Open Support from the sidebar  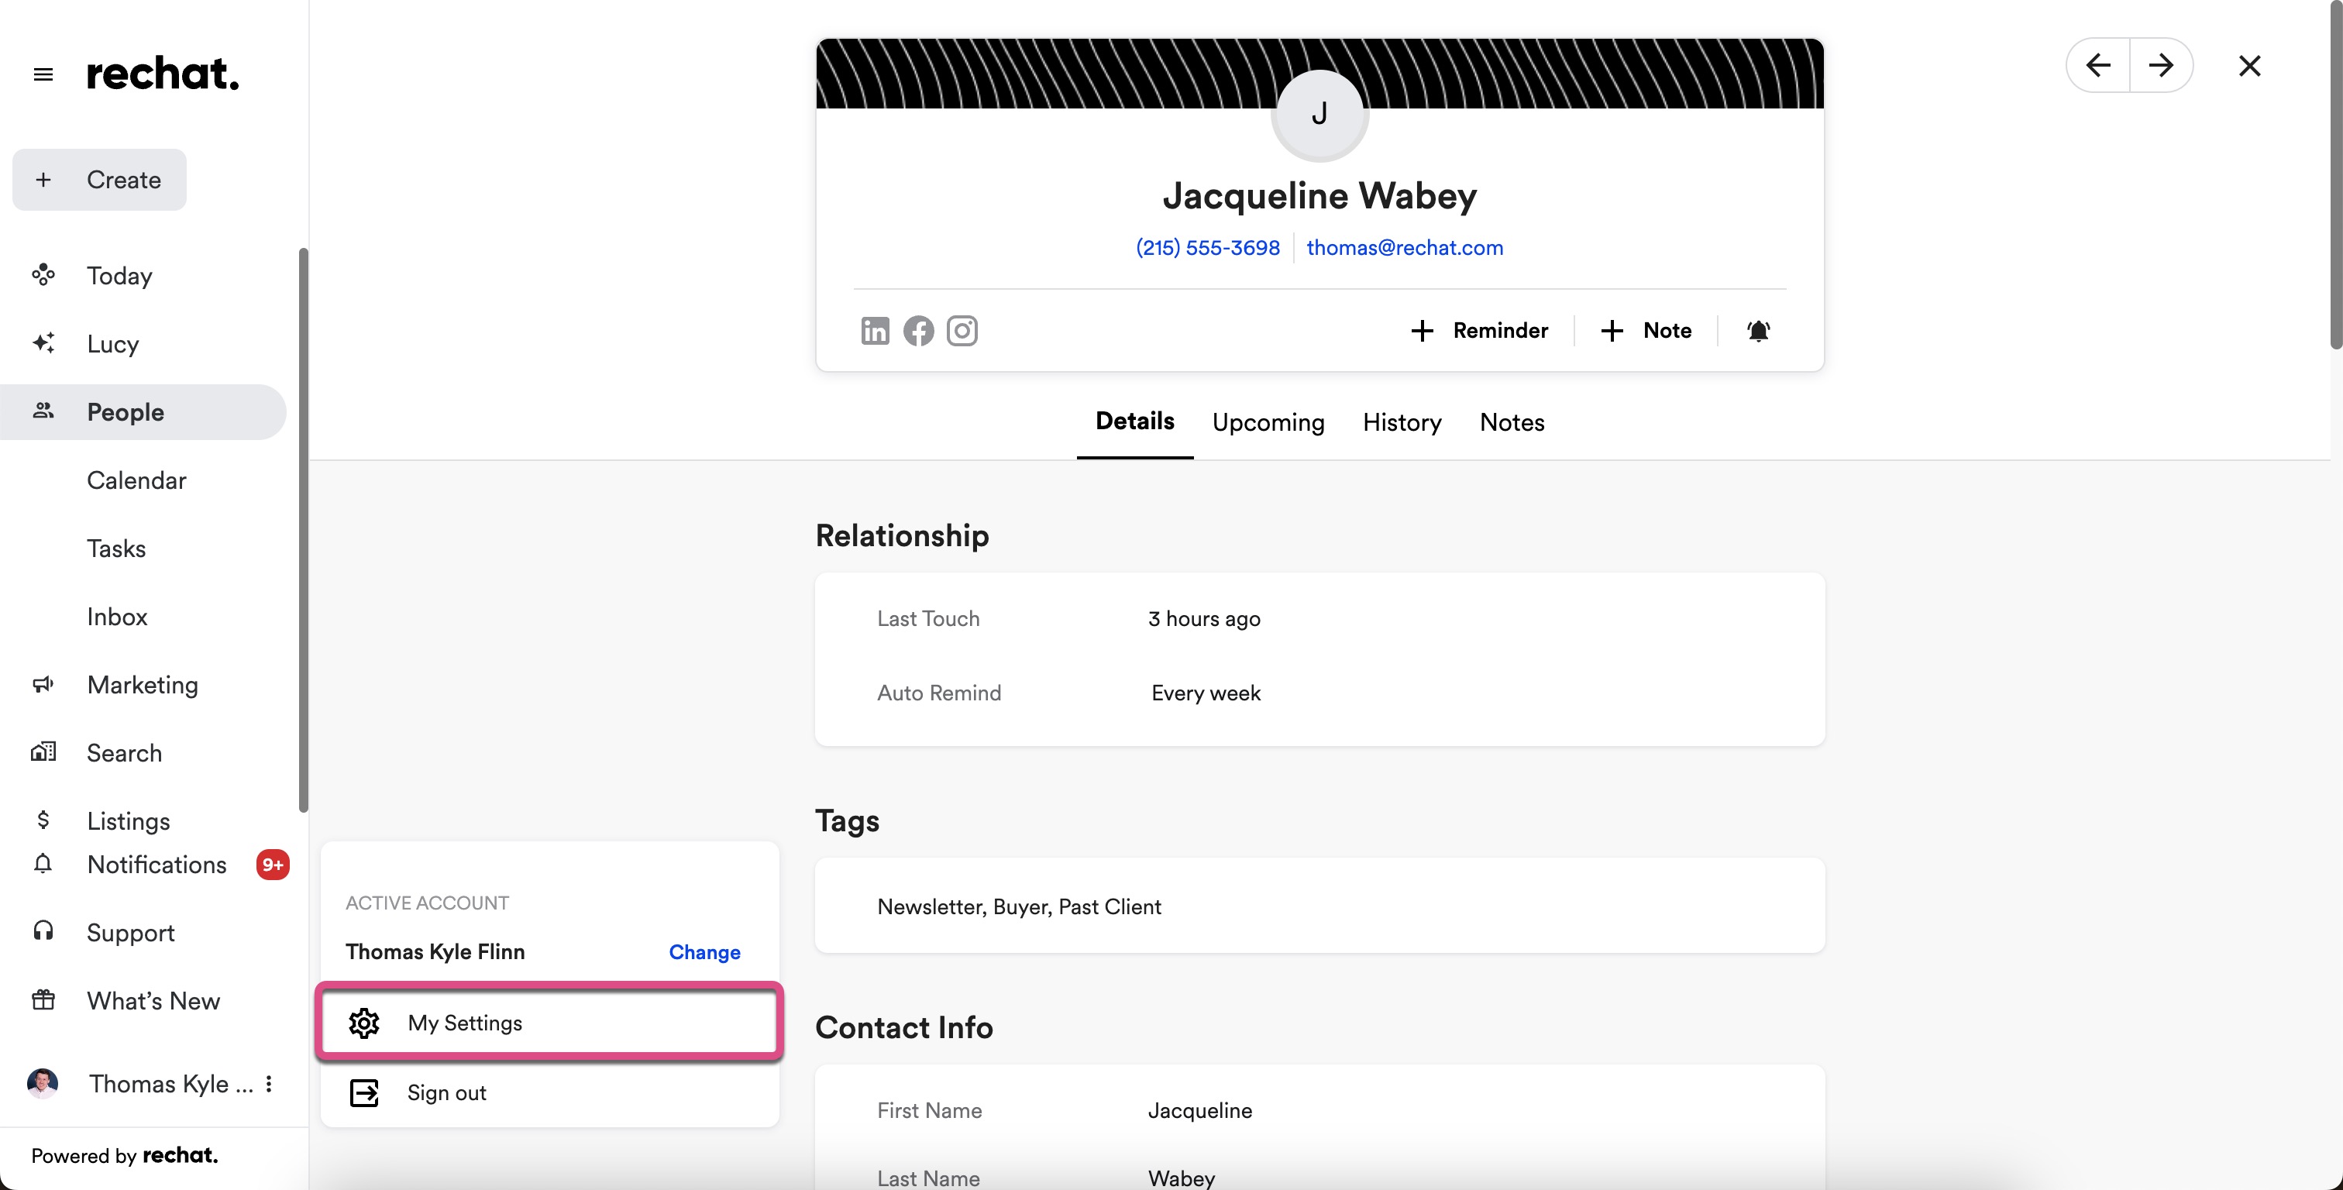[130, 933]
